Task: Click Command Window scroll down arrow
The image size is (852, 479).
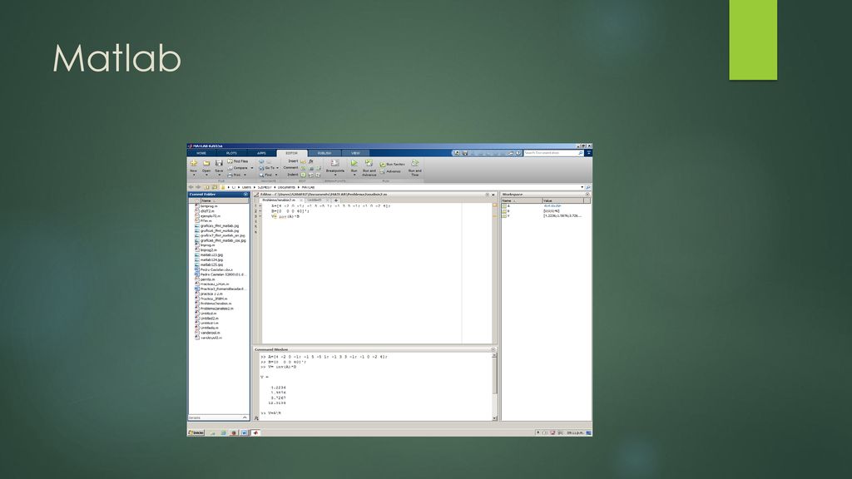Action: pos(494,418)
